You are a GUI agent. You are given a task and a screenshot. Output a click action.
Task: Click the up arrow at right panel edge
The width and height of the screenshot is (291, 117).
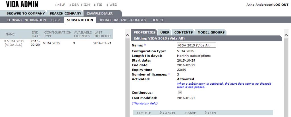(x=286, y=35)
